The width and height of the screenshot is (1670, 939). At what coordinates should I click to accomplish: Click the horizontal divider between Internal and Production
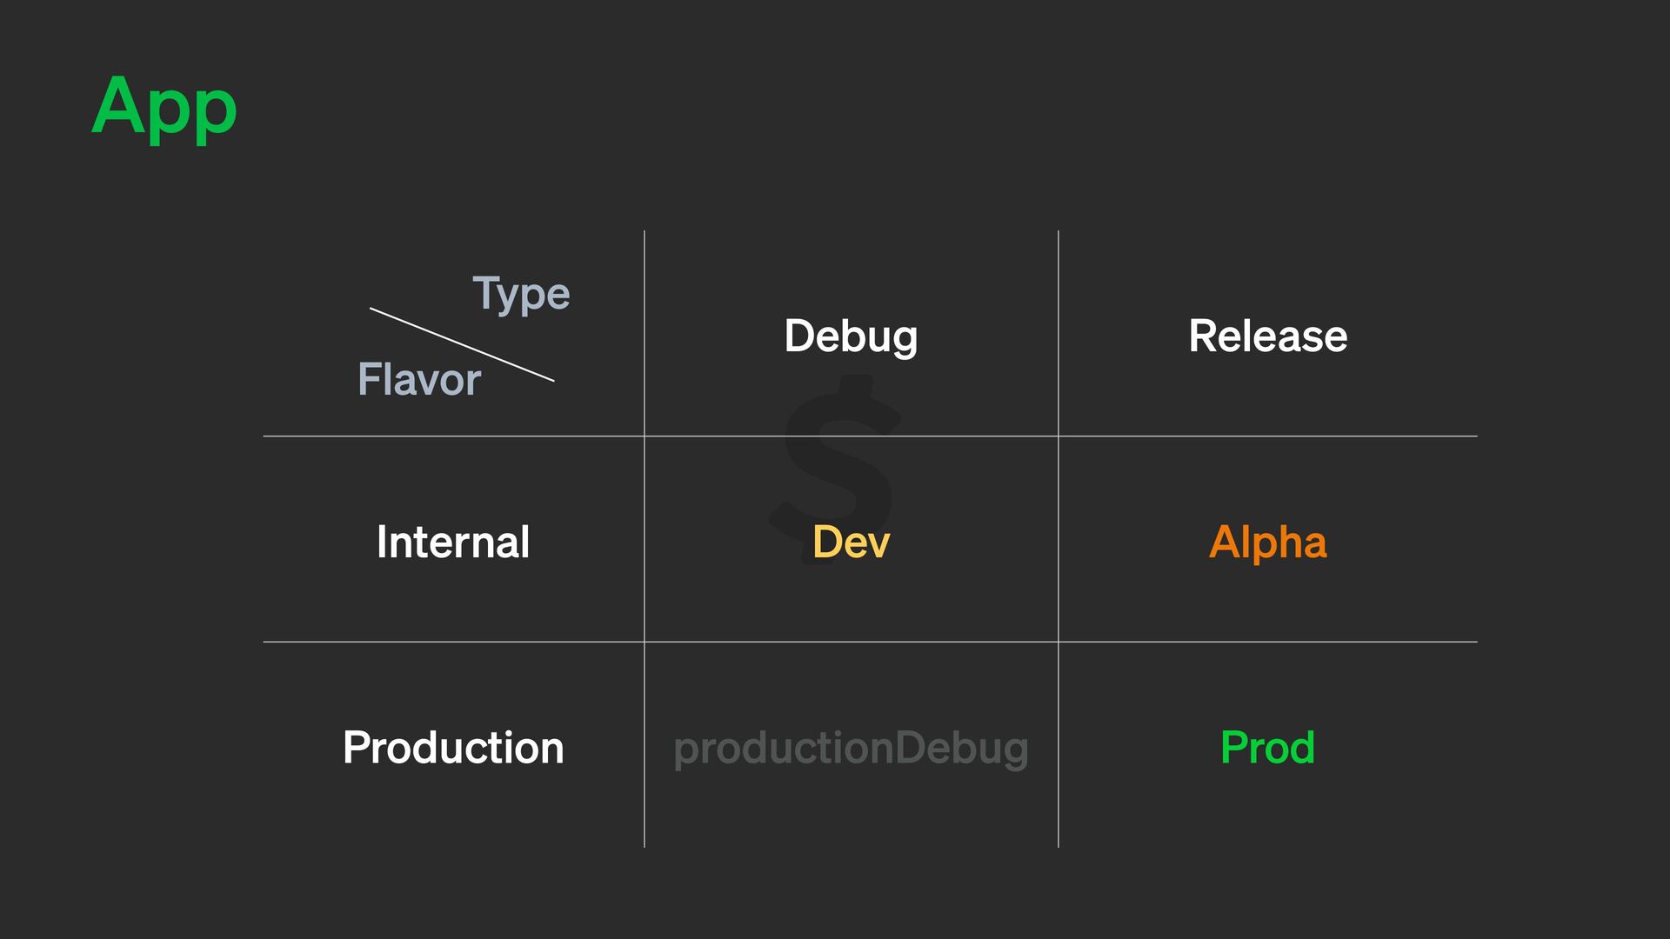453,642
